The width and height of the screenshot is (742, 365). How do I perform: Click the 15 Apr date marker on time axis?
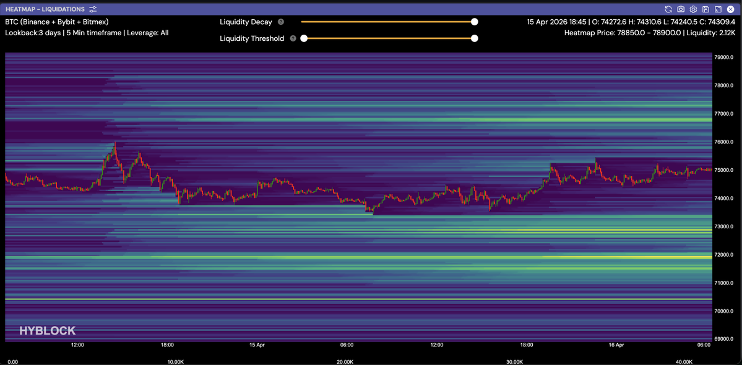pos(257,345)
